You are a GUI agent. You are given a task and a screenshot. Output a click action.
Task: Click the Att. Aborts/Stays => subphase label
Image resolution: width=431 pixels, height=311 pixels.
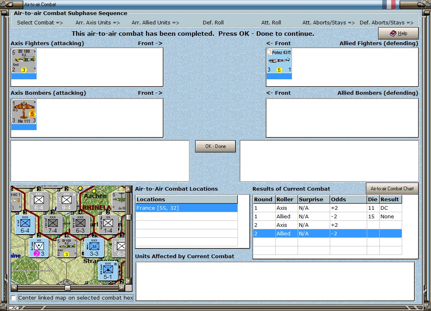[x=329, y=22]
